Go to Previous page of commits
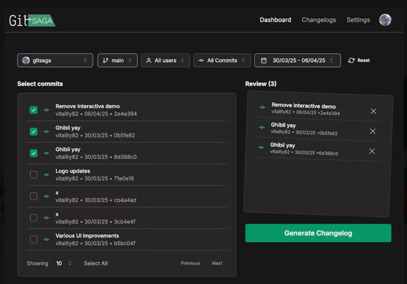The image size is (407, 284). (190, 263)
